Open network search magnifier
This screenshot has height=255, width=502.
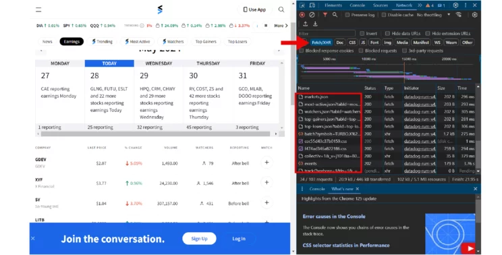[335, 15]
